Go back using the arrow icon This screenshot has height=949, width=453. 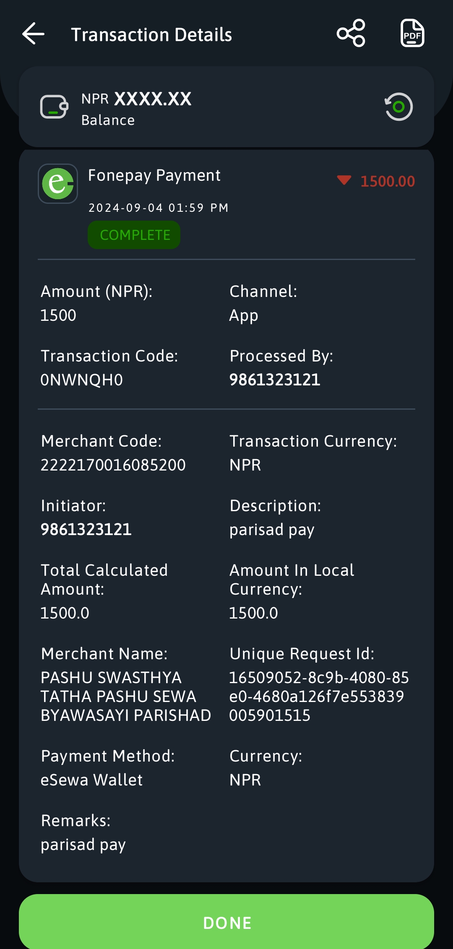(33, 34)
